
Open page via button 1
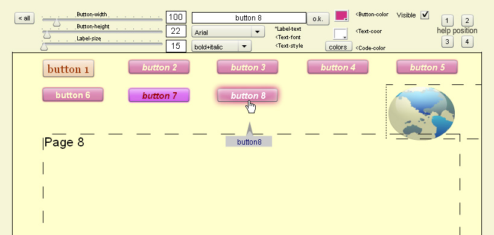68,69
